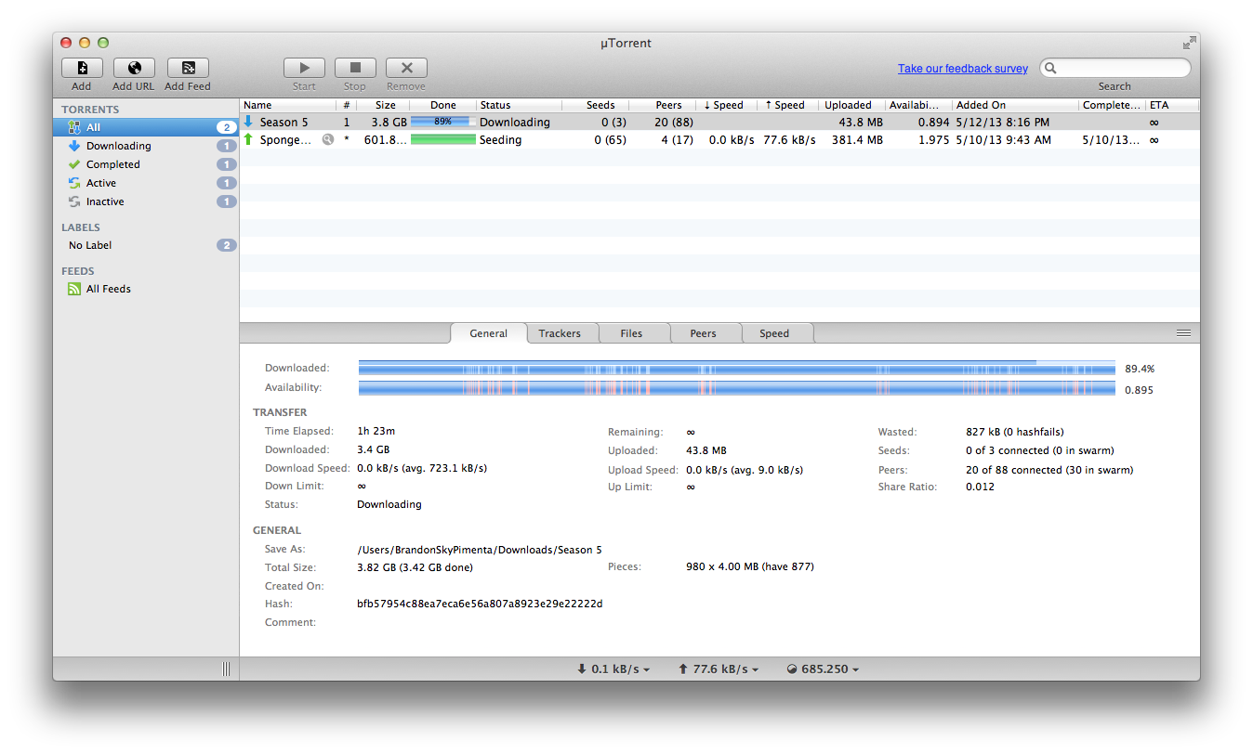Click the 89% progress bar for Season 5
1253x754 pixels.
(443, 122)
